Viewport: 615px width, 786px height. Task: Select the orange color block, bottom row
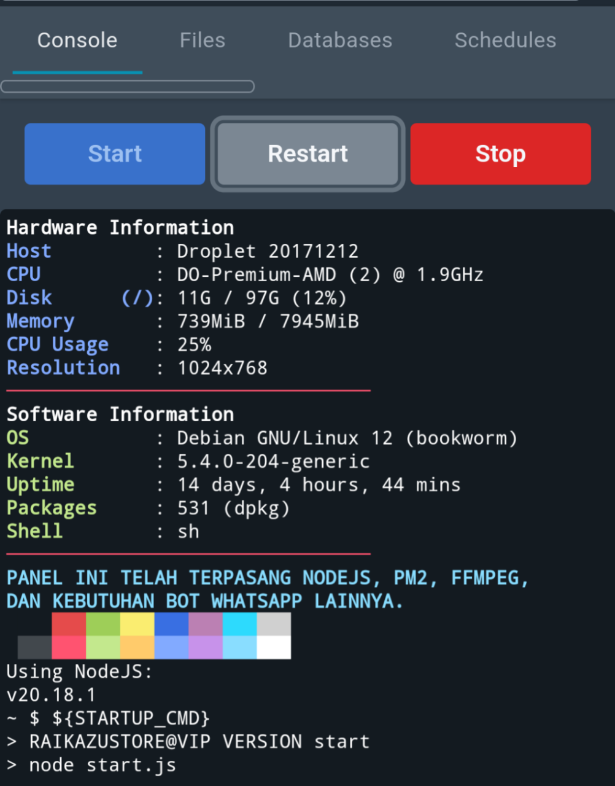pos(137,647)
